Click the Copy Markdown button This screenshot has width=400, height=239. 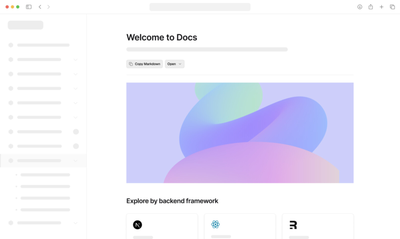144,64
